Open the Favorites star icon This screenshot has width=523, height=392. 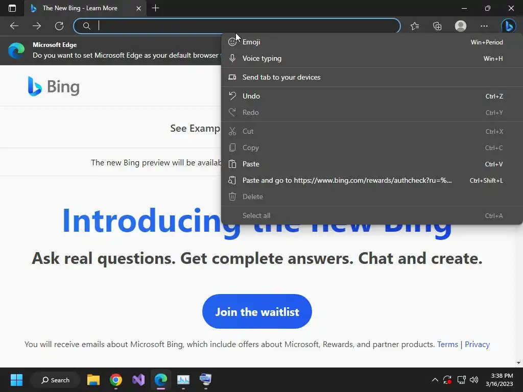(x=415, y=26)
